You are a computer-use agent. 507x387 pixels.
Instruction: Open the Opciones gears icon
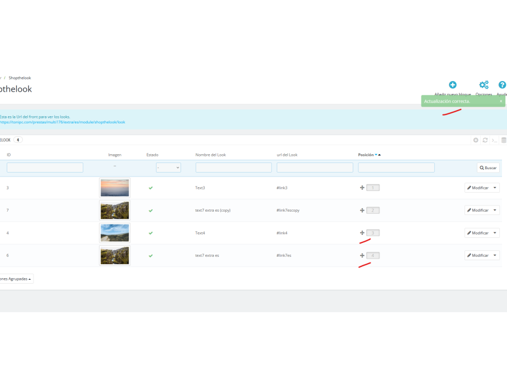484,85
